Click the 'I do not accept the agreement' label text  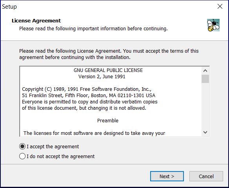(61, 157)
